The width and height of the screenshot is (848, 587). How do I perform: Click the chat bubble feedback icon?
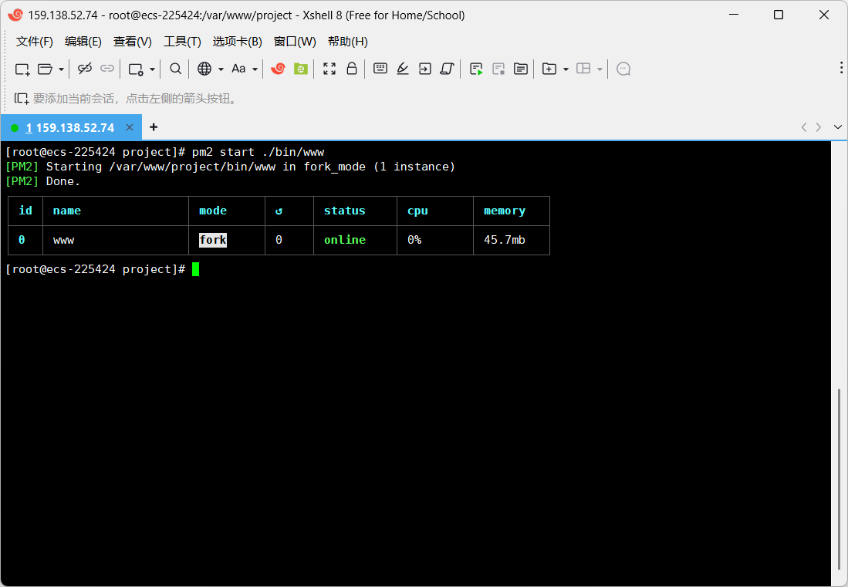[x=623, y=69]
